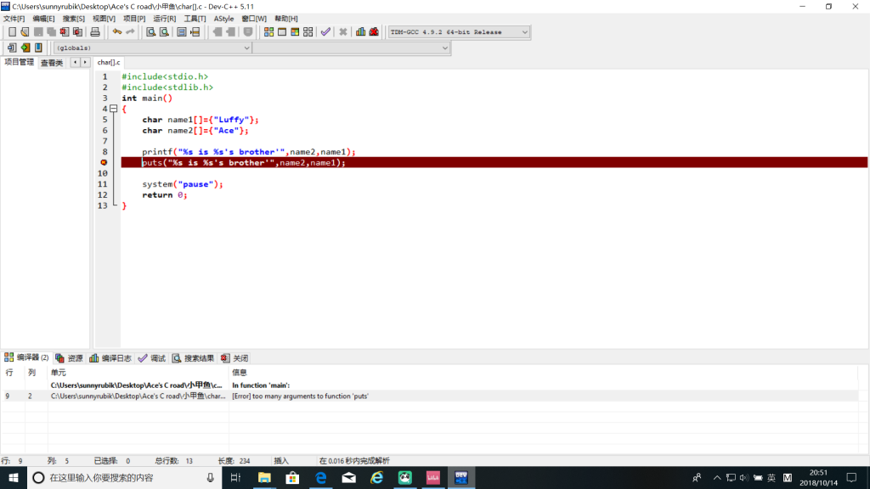Open the 项目[P] menu
870x489 pixels.
click(x=134, y=19)
